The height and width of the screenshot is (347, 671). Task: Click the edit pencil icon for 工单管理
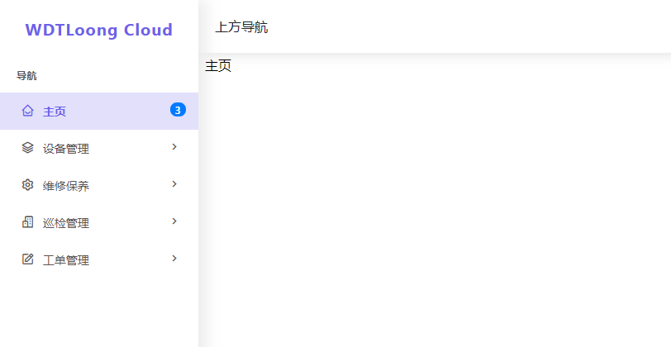click(28, 259)
